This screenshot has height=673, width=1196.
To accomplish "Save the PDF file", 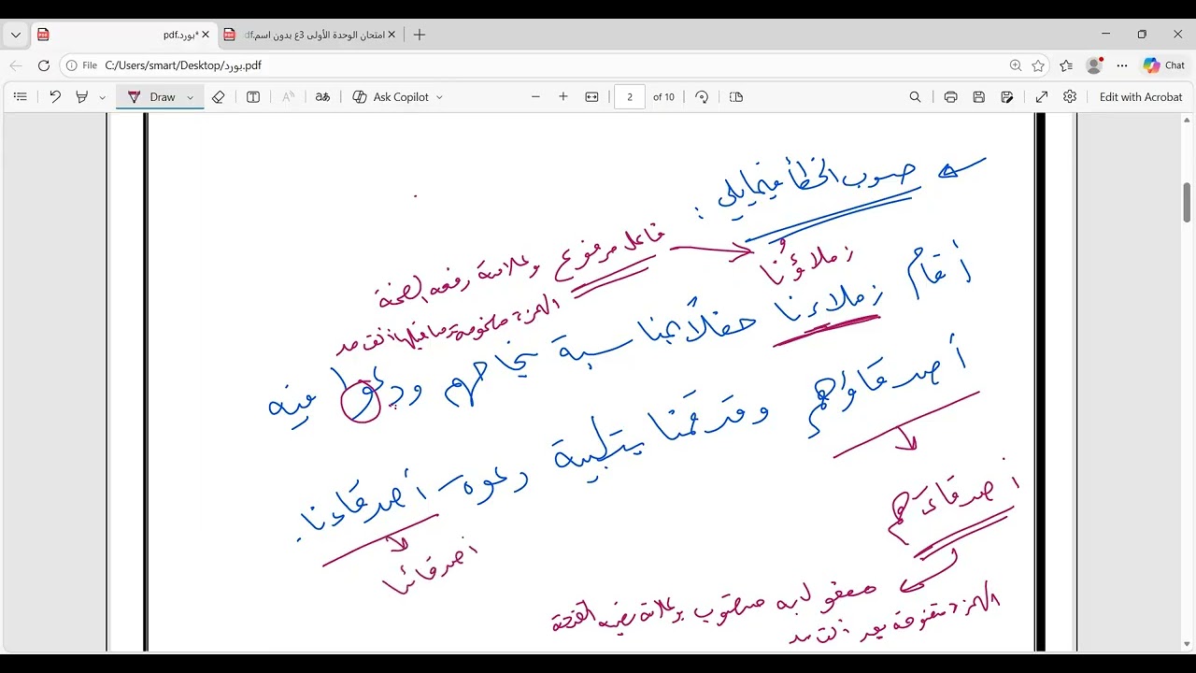I will (979, 97).
